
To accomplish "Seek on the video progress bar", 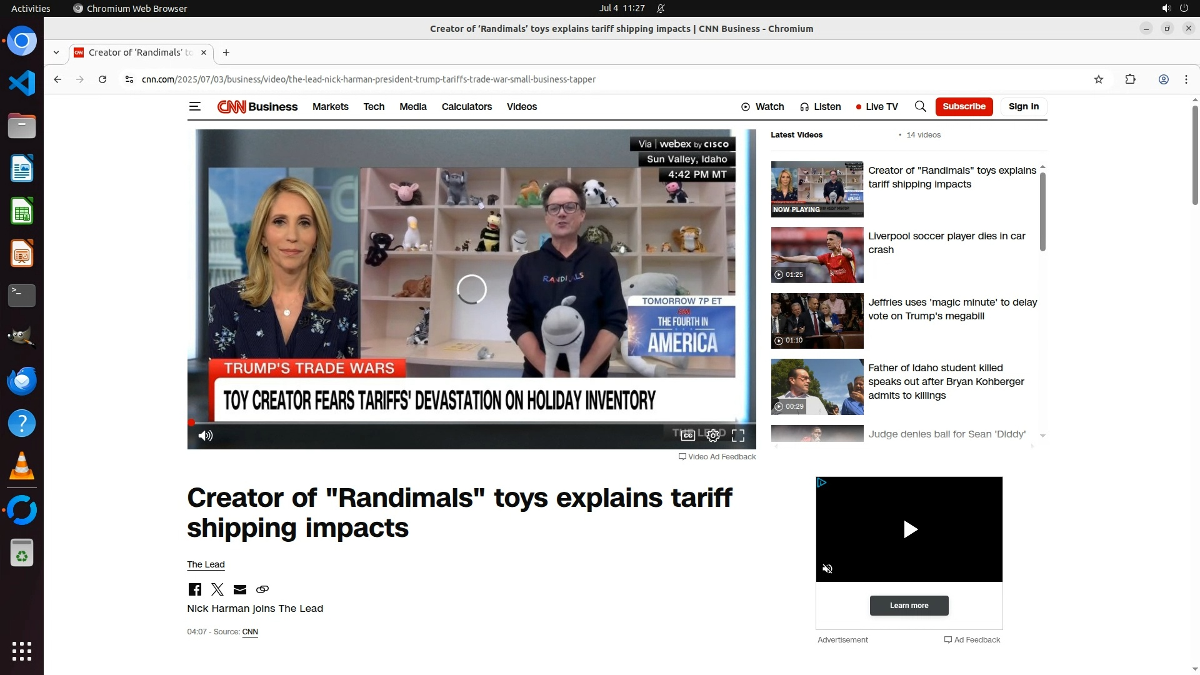I will pos(472,423).
